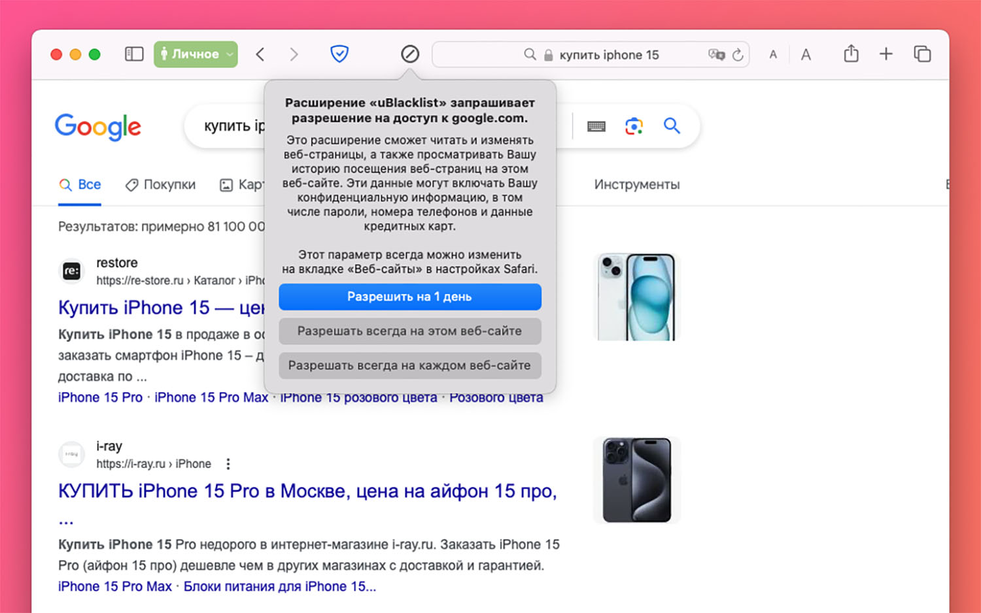Show the tab overview icon

point(922,54)
